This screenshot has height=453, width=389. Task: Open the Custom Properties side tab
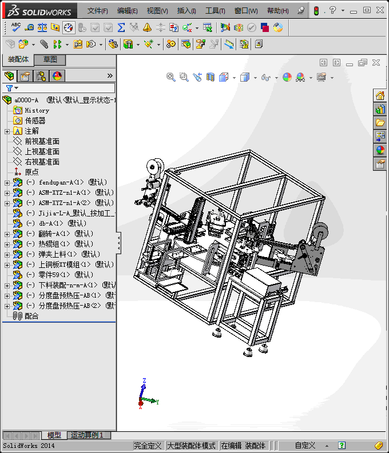click(x=380, y=164)
